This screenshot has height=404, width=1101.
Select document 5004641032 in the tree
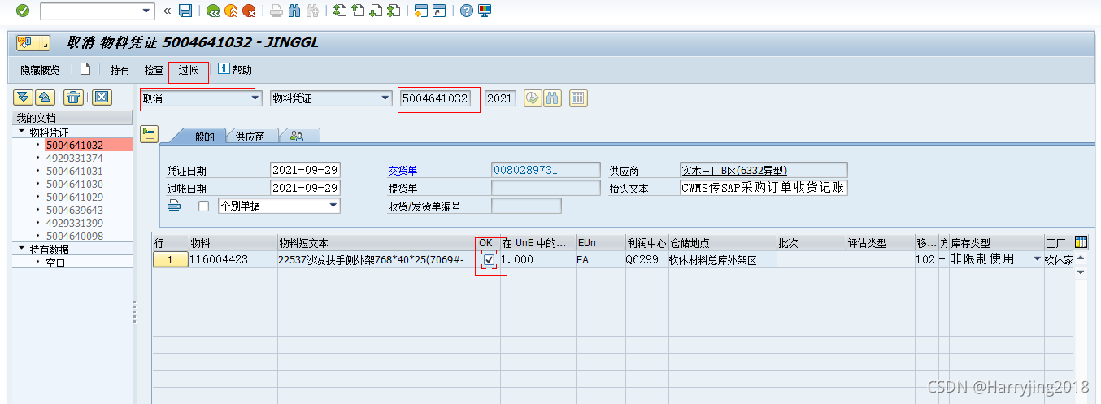coord(74,145)
